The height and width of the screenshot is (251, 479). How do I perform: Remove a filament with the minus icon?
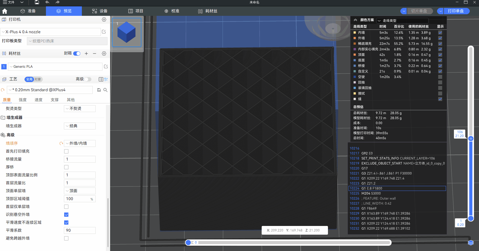point(95,54)
